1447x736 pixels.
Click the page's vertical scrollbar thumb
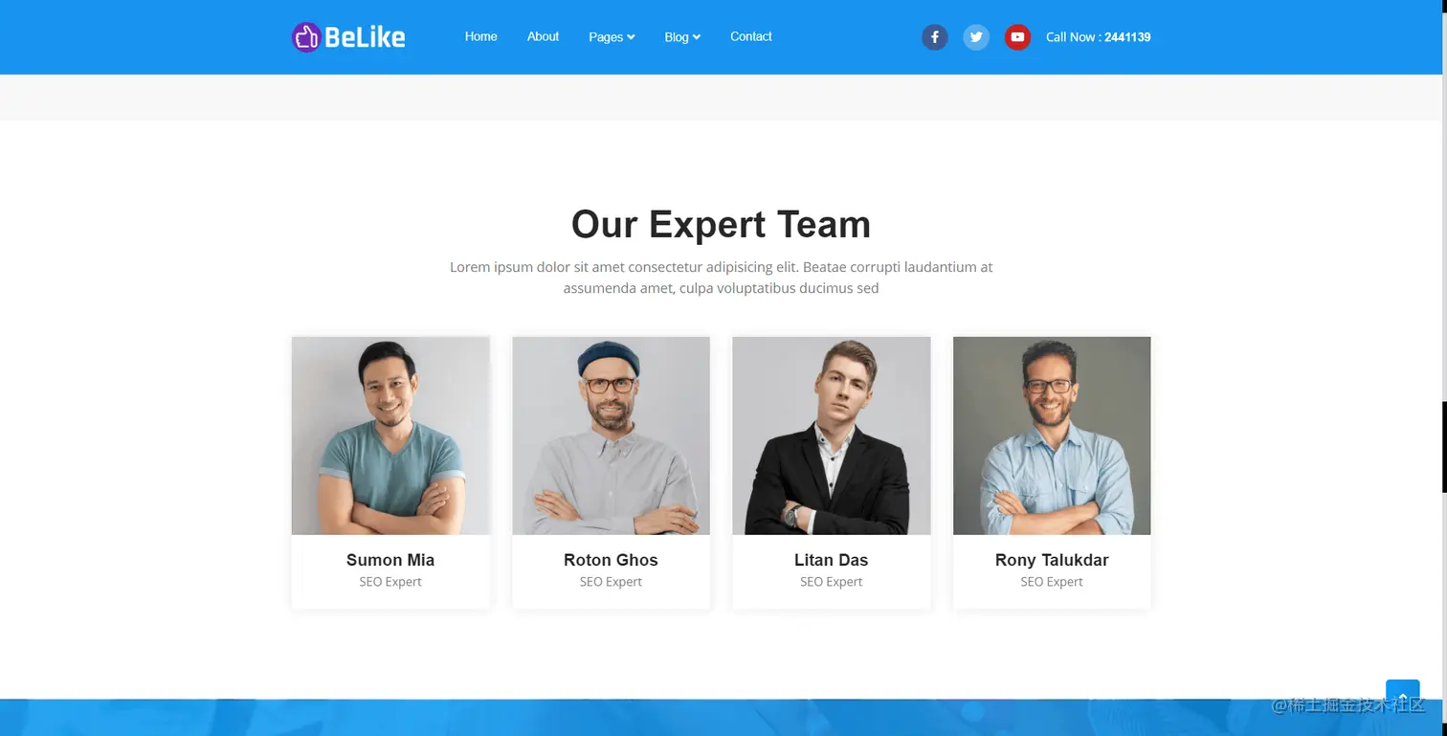point(1443,447)
